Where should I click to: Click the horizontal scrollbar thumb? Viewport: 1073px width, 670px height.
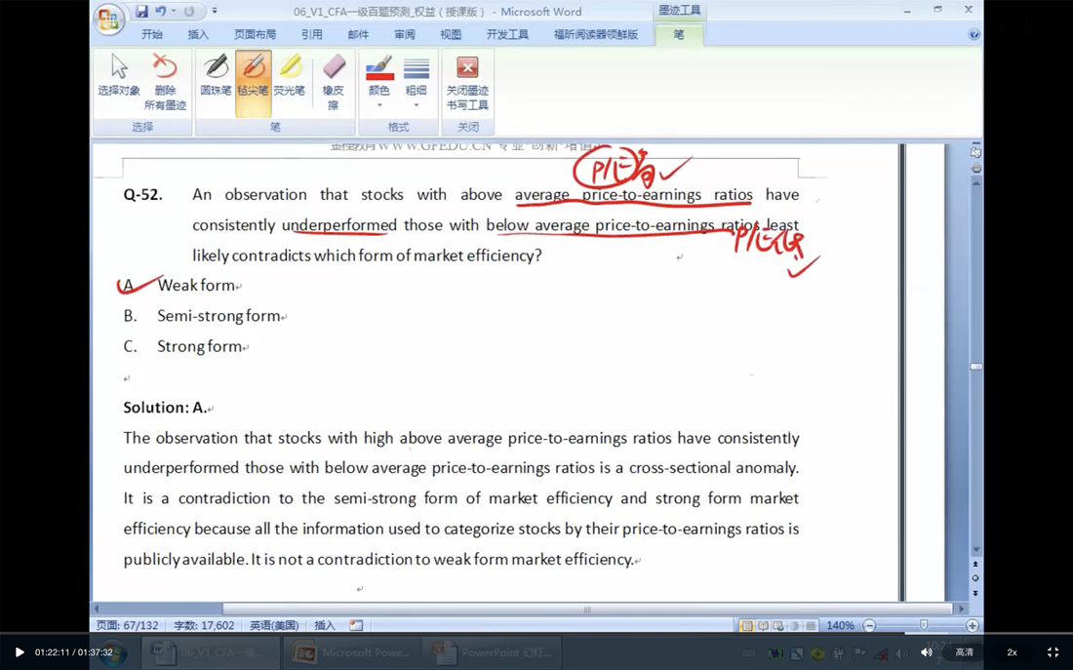[x=588, y=609]
